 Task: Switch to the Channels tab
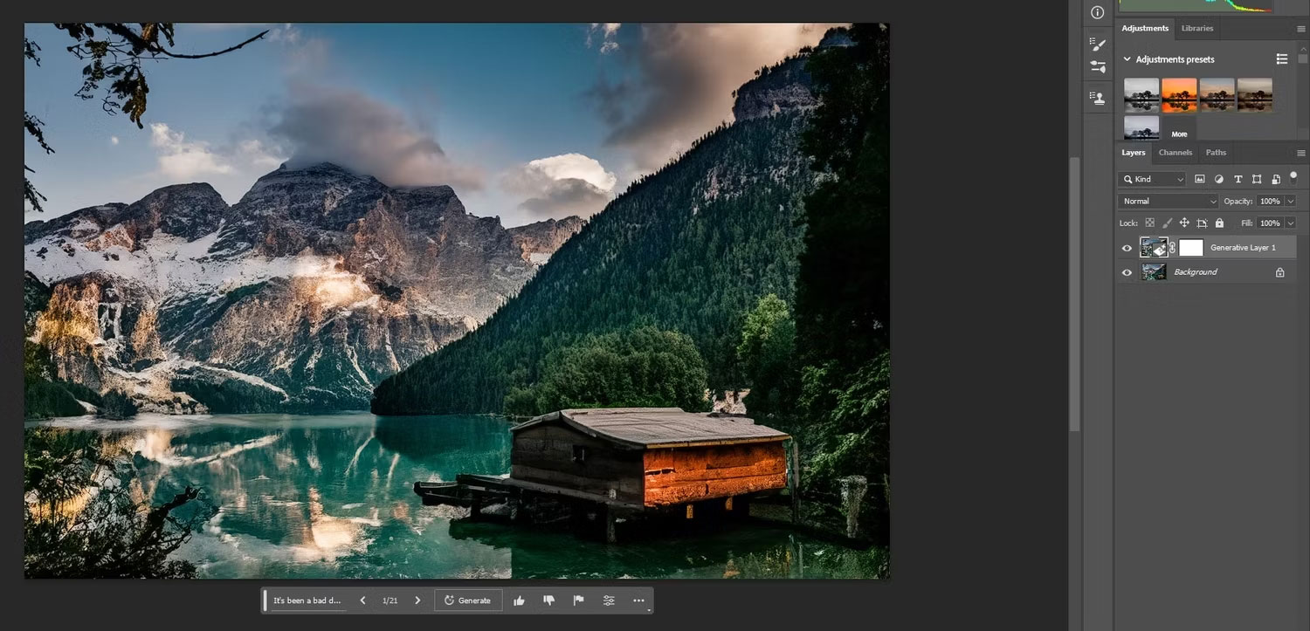tap(1176, 153)
